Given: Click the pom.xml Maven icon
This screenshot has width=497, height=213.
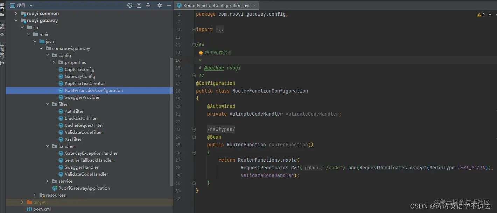Looking at the screenshot, I should click(29, 209).
